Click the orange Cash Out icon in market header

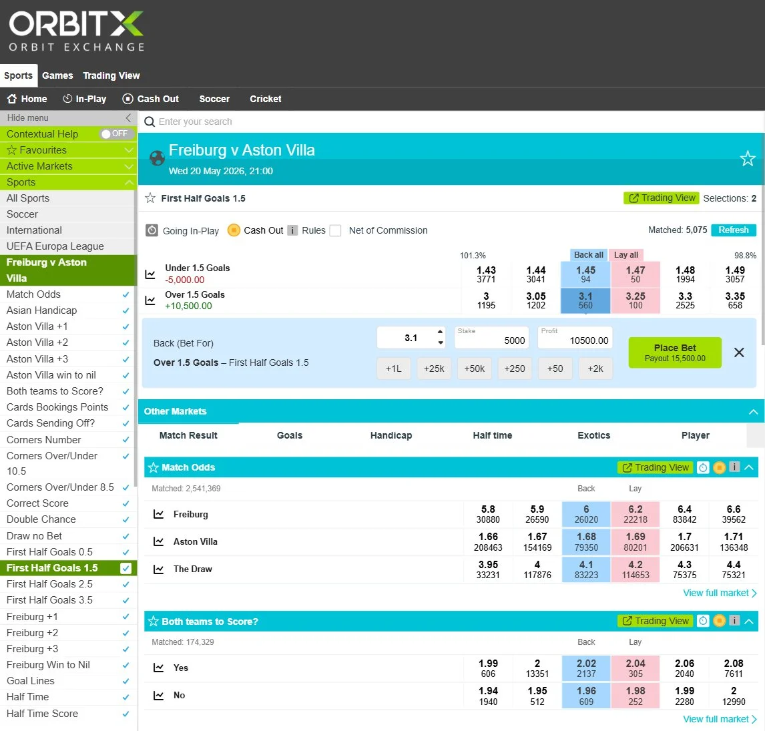click(234, 230)
